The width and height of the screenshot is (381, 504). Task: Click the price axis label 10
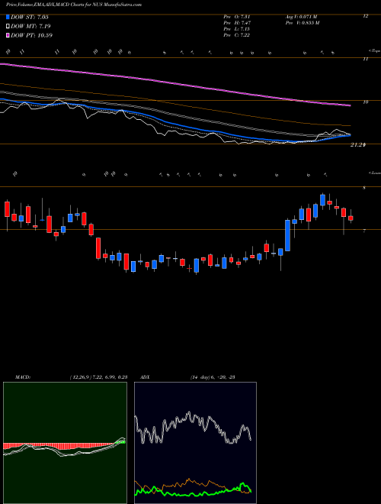[x=365, y=102]
